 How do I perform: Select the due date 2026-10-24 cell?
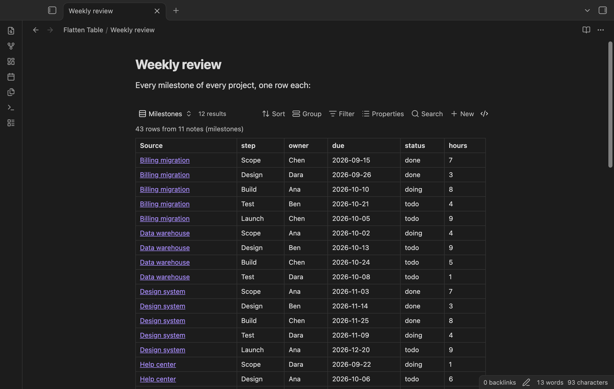[x=364, y=262]
